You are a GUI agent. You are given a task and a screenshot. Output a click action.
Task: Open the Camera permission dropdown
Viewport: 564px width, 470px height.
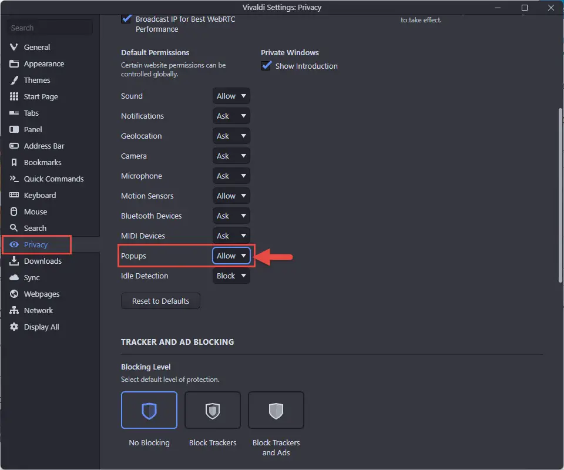(x=231, y=156)
